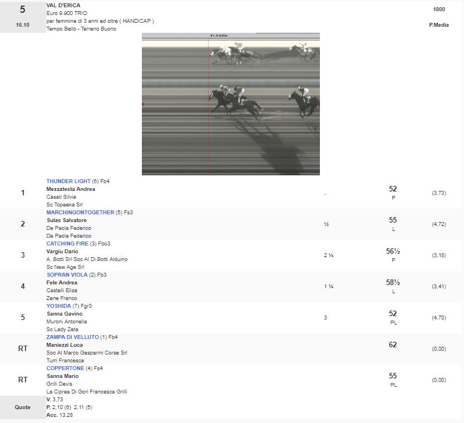Enlarge the photo finish image
Screen dimensions: 464x423
230,104
